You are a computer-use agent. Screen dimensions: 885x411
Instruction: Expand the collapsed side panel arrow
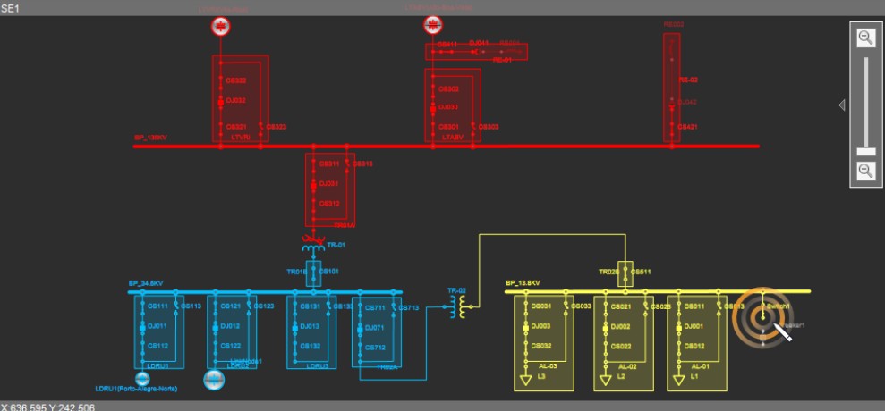[x=841, y=105]
